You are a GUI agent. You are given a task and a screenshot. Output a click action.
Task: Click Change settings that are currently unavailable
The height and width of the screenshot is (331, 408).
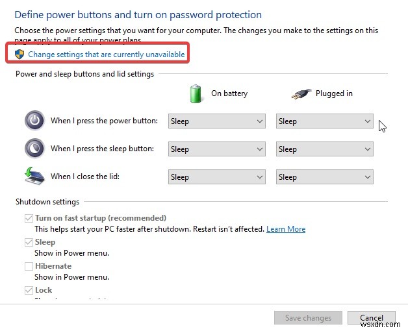point(107,55)
